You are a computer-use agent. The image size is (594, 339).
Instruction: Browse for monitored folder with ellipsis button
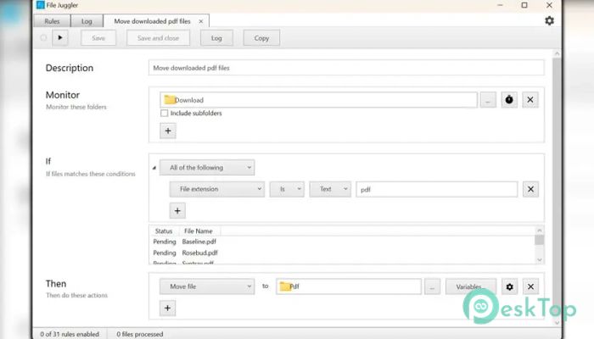point(488,100)
